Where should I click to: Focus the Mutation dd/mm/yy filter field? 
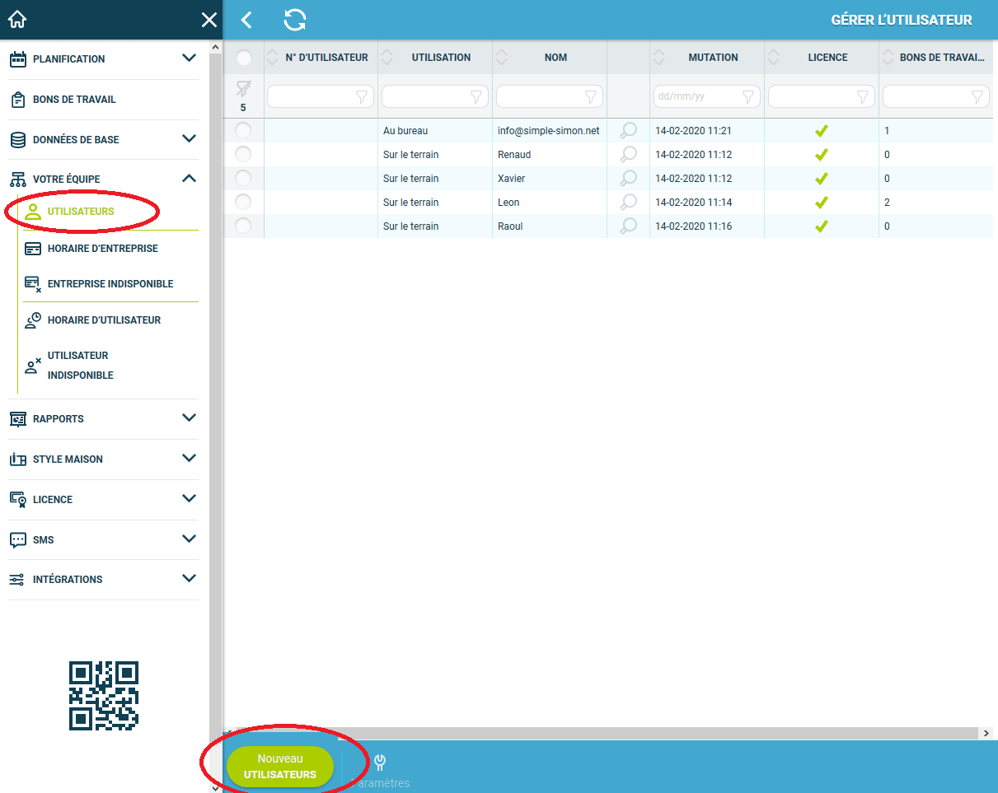[706, 96]
